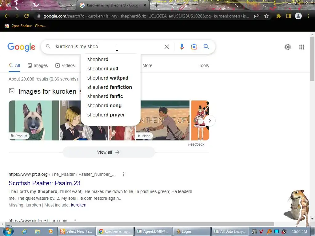Choose suggestion 'shepherd song'
The width and height of the screenshot is (315, 236).
tap(110, 106)
